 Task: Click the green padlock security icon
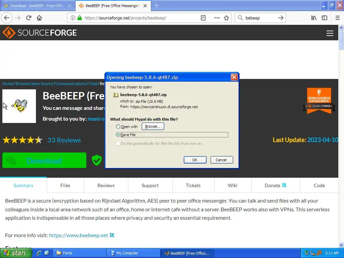point(80,18)
